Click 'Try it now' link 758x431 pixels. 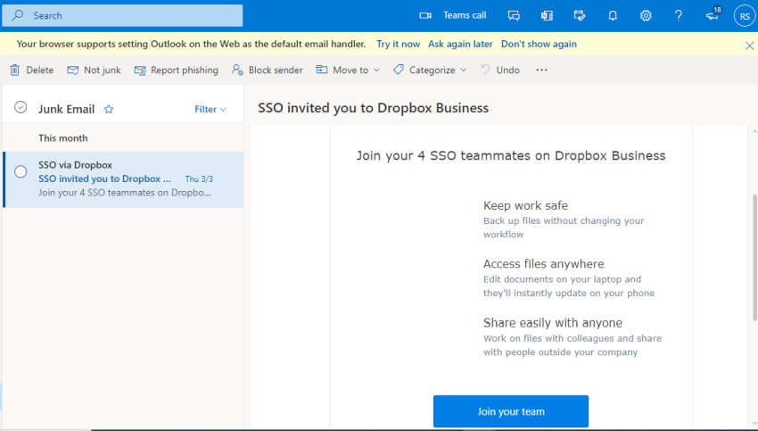(x=398, y=44)
